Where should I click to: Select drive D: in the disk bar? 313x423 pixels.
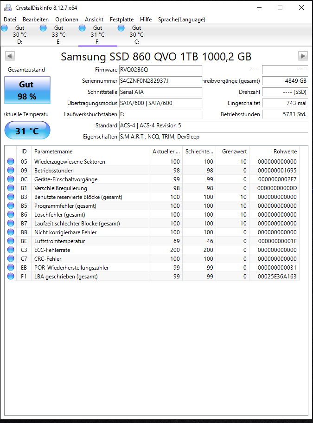(19, 34)
